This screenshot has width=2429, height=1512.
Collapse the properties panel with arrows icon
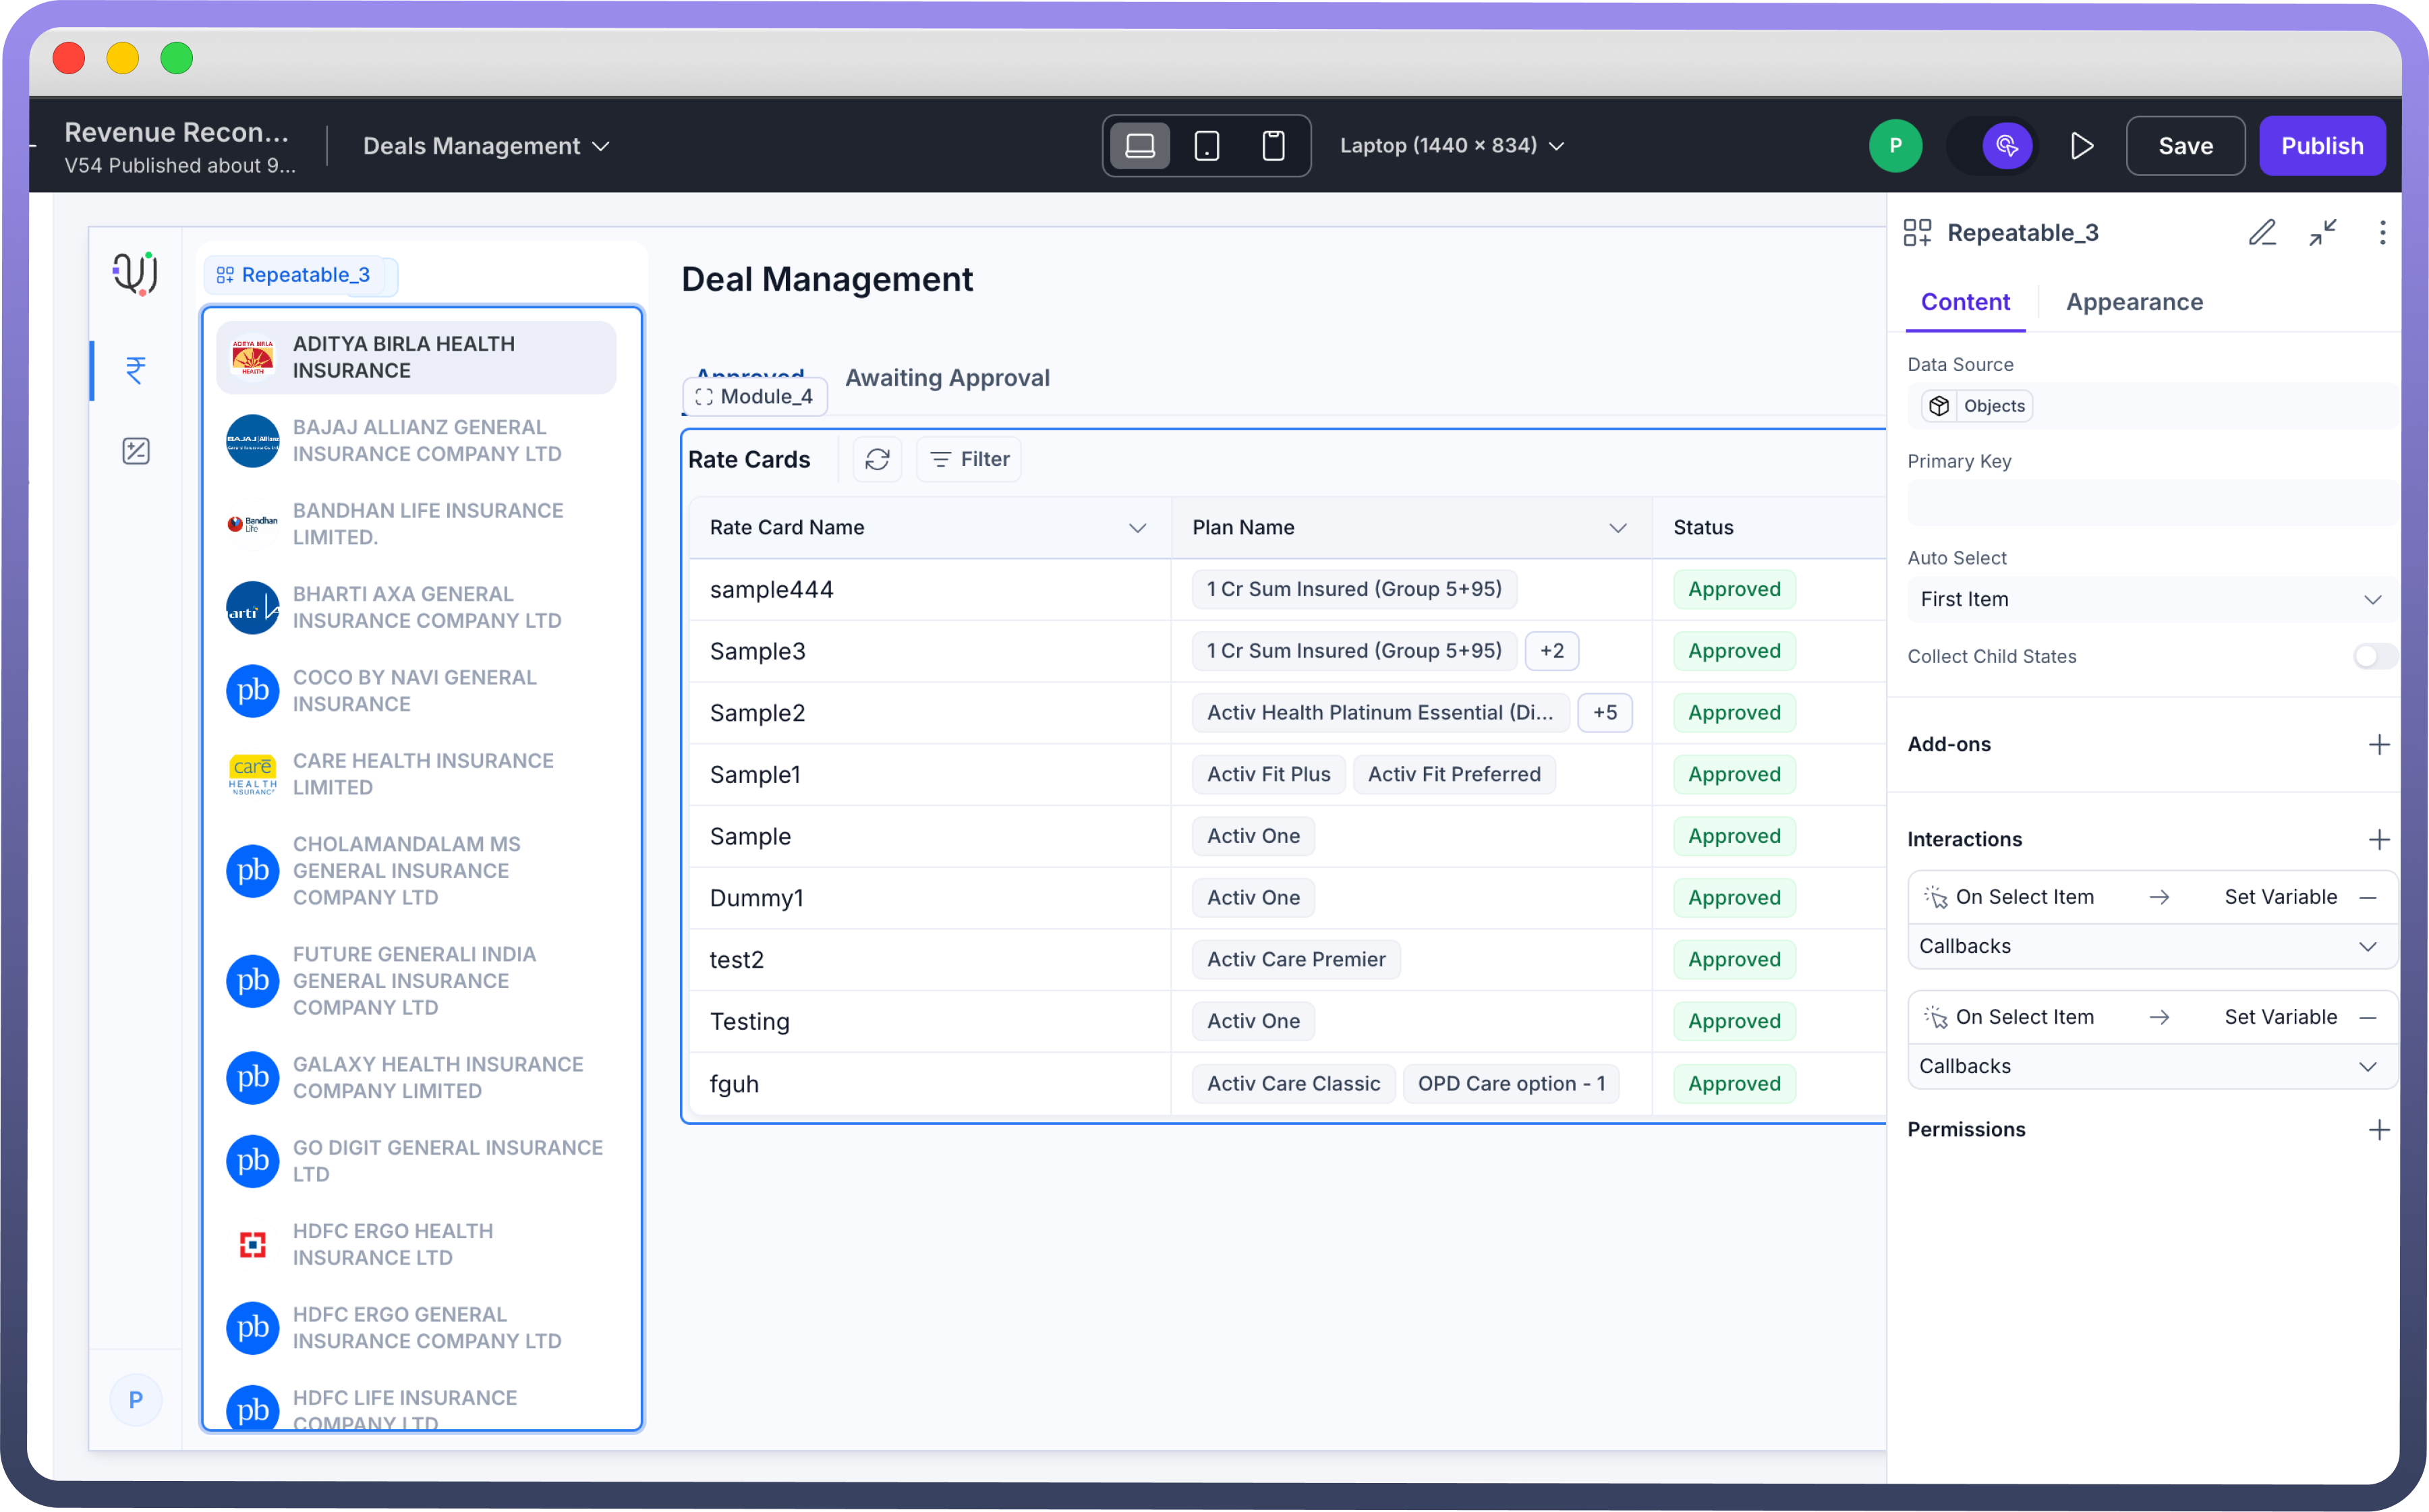pos(2322,233)
